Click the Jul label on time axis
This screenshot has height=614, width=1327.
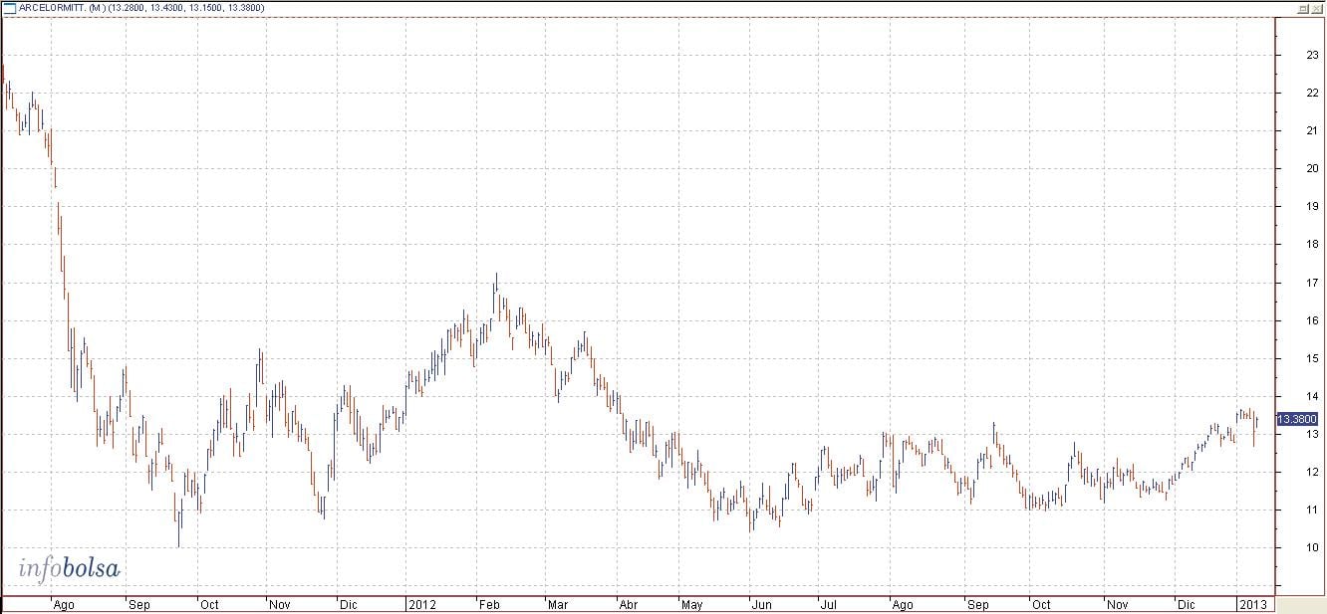coord(827,604)
